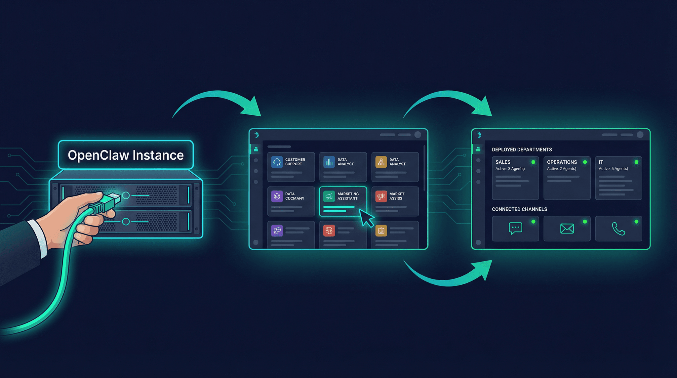Open the email envelope connected channel
The image size is (677, 378).
pos(567,229)
